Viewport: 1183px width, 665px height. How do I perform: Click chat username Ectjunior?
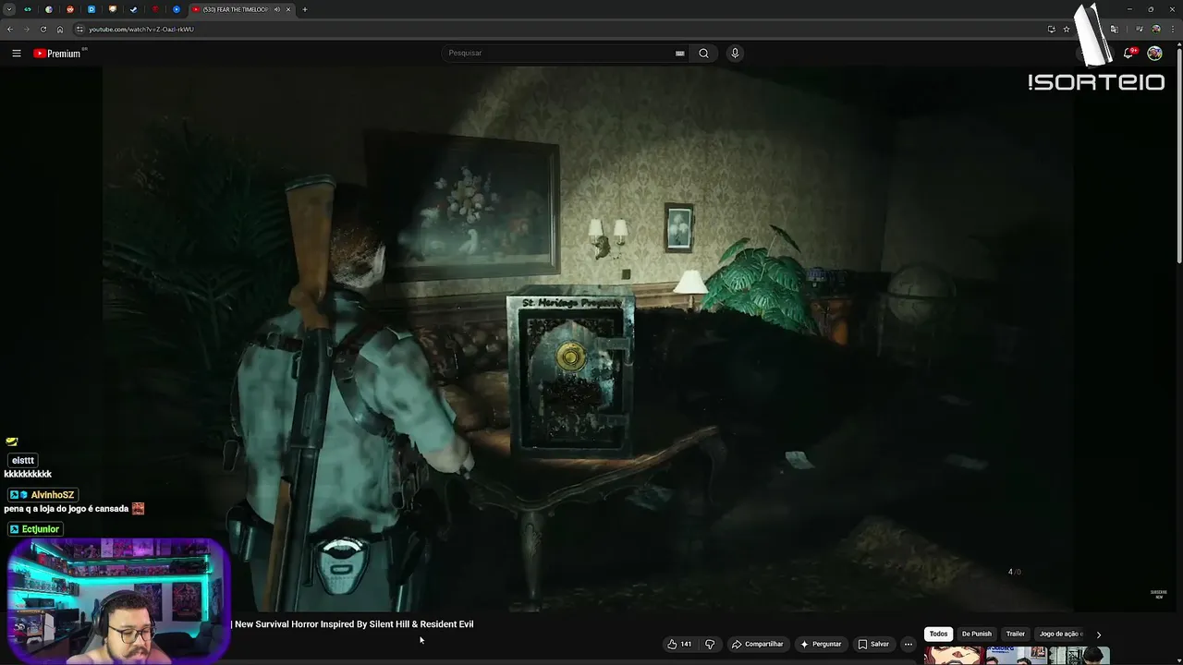(x=41, y=529)
